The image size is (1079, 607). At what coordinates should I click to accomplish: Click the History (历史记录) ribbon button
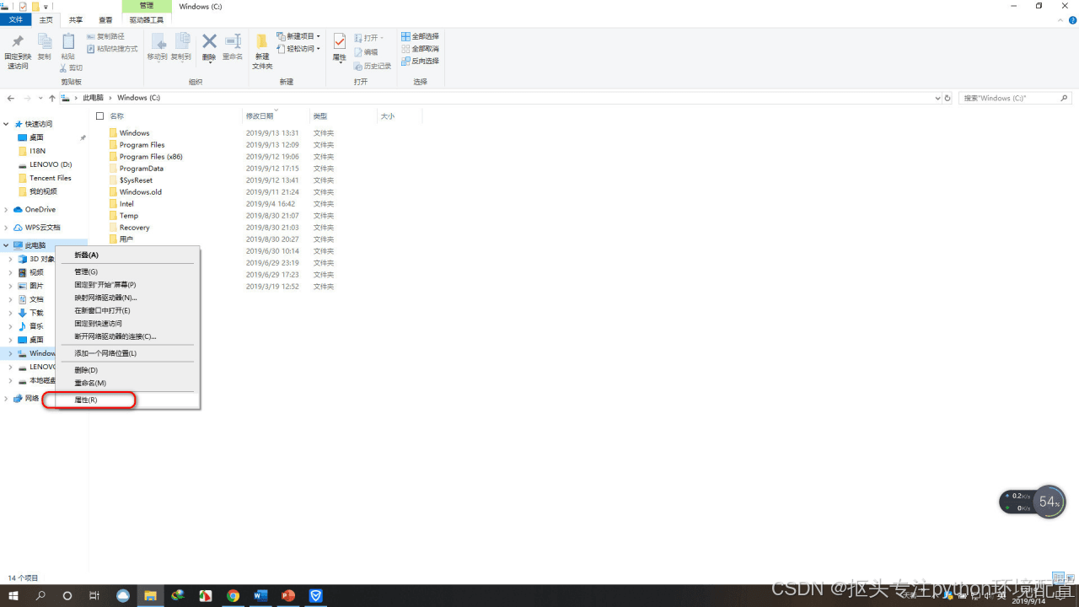pos(373,66)
